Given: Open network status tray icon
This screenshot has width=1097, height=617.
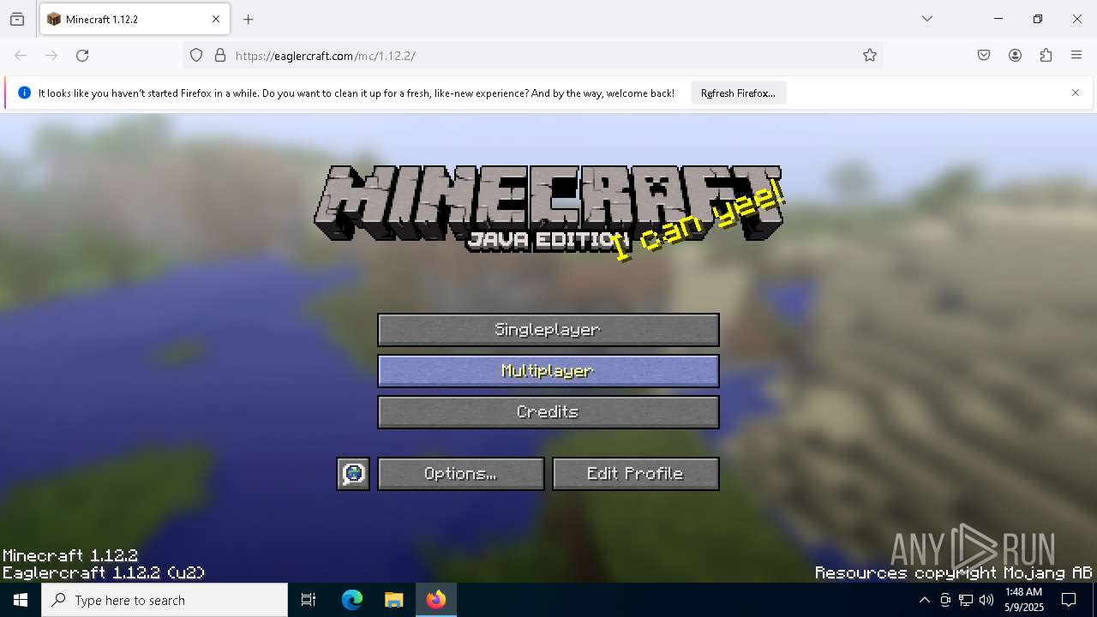Looking at the screenshot, I should [966, 600].
